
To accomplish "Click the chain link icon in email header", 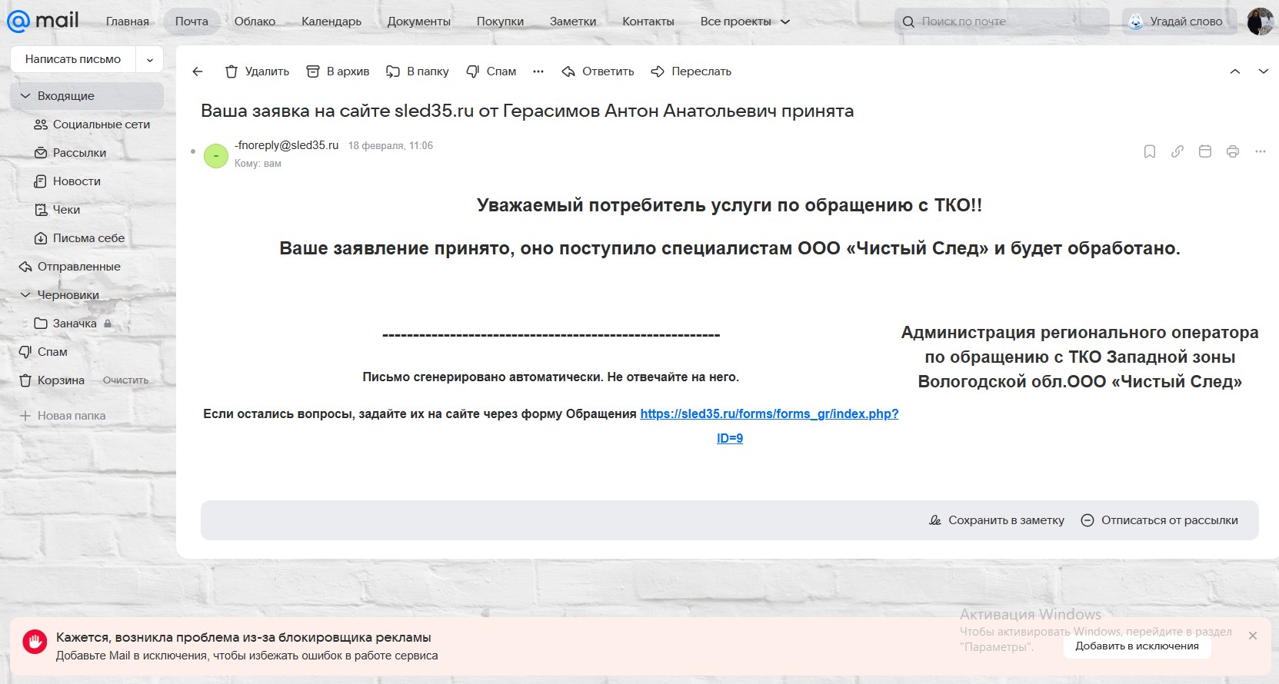I will point(1177,151).
